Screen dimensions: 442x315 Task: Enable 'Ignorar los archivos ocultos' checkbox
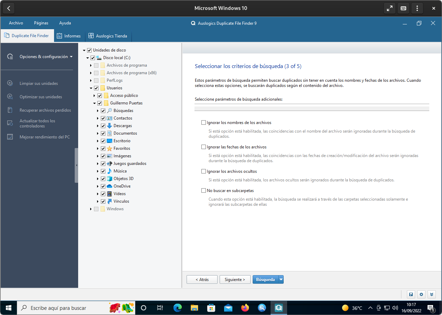pos(203,171)
